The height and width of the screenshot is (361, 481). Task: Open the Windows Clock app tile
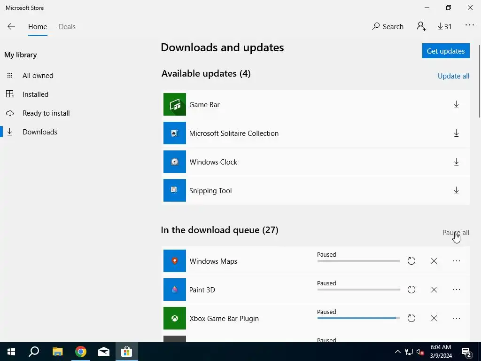point(175,162)
